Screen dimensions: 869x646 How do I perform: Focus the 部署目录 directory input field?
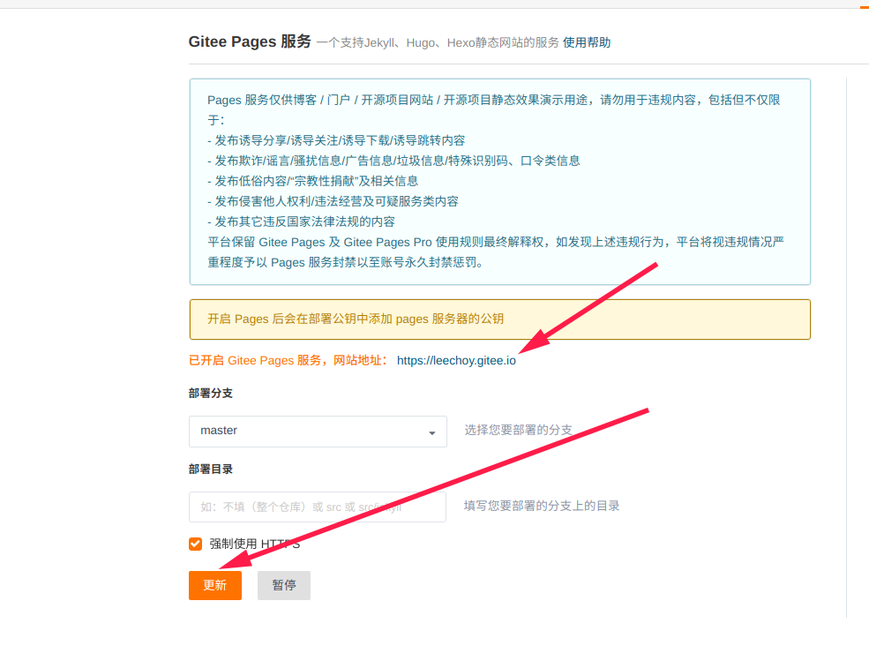(x=317, y=507)
